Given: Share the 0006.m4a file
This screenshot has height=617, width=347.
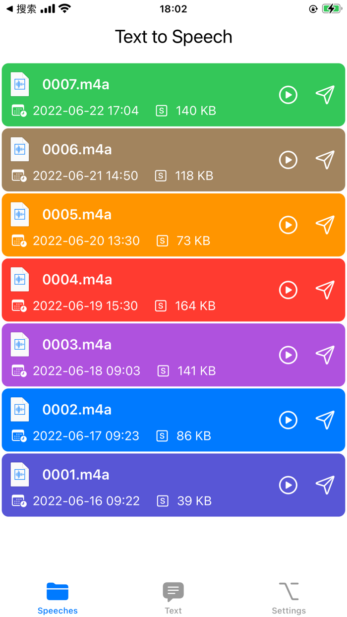Looking at the screenshot, I should [325, 160].
